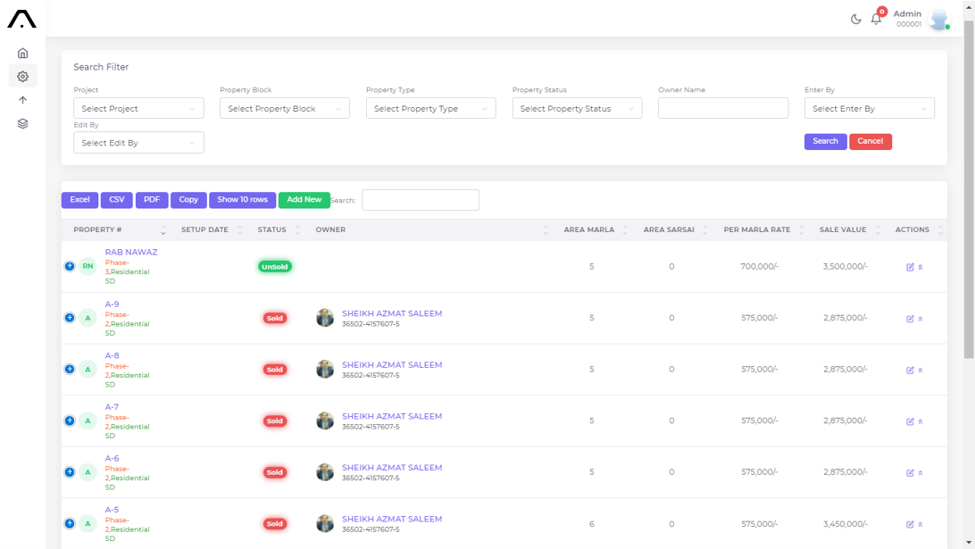This screenshot has height=549, width=975.
Task: Click the edit icon for RAB NAWAZ row
Action: tap(910, 267)
